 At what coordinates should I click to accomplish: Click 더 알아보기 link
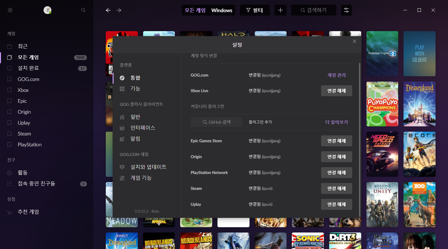coord(336,122)
